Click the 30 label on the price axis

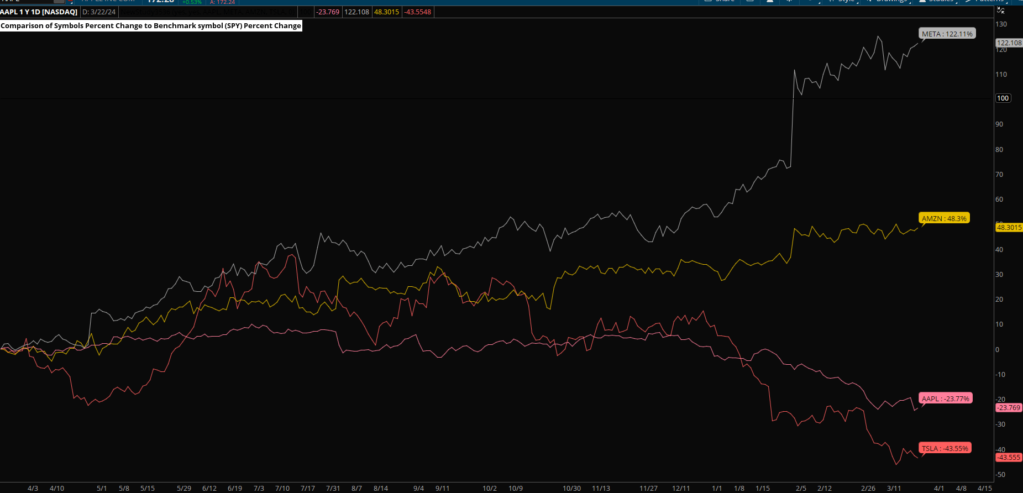tap(999, 274)
